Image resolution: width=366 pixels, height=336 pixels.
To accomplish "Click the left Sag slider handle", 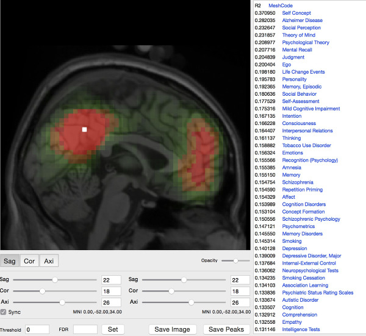I will [x=55, y=279].
